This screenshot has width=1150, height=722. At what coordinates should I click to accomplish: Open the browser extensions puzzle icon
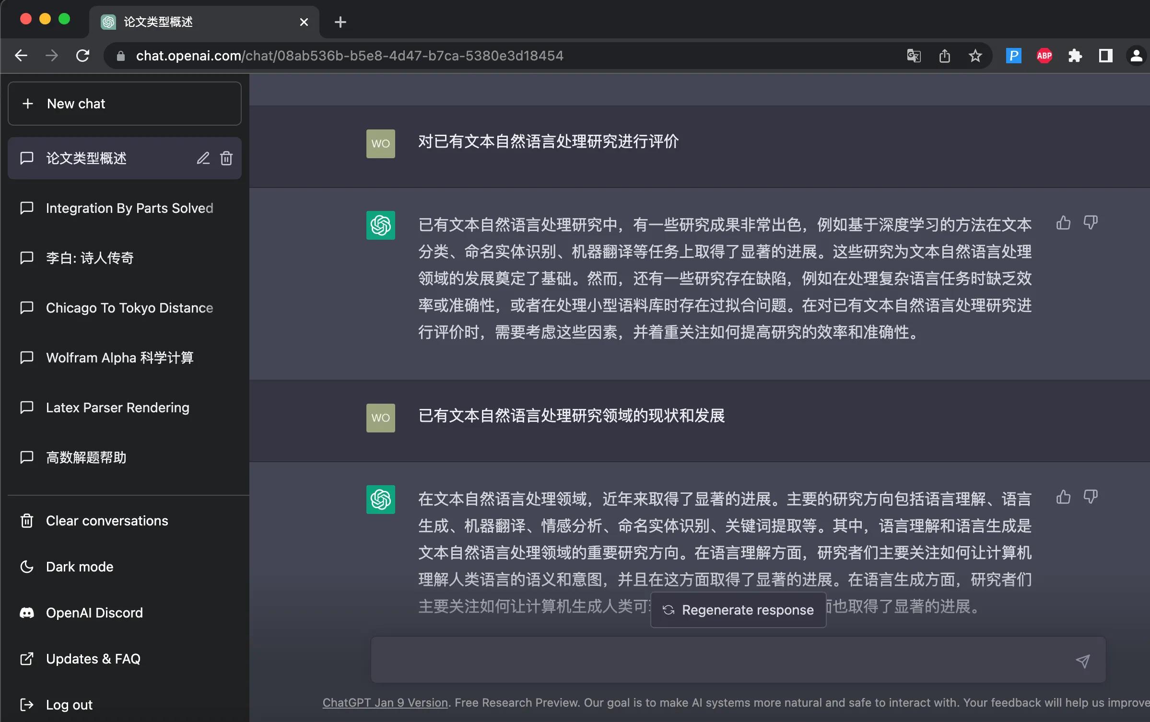[x=1075, y=56]
